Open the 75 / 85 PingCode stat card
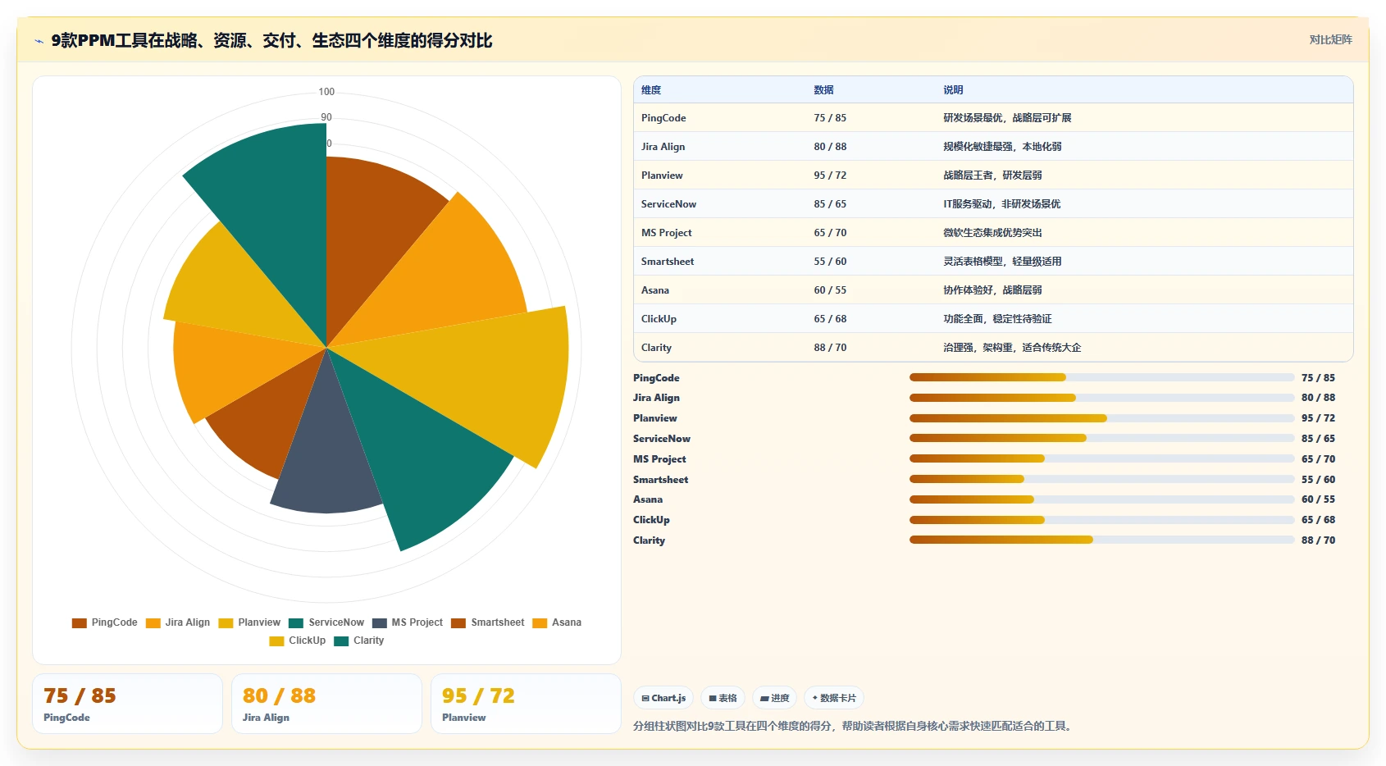The image size is (1386, 766). tap(127, 704)
